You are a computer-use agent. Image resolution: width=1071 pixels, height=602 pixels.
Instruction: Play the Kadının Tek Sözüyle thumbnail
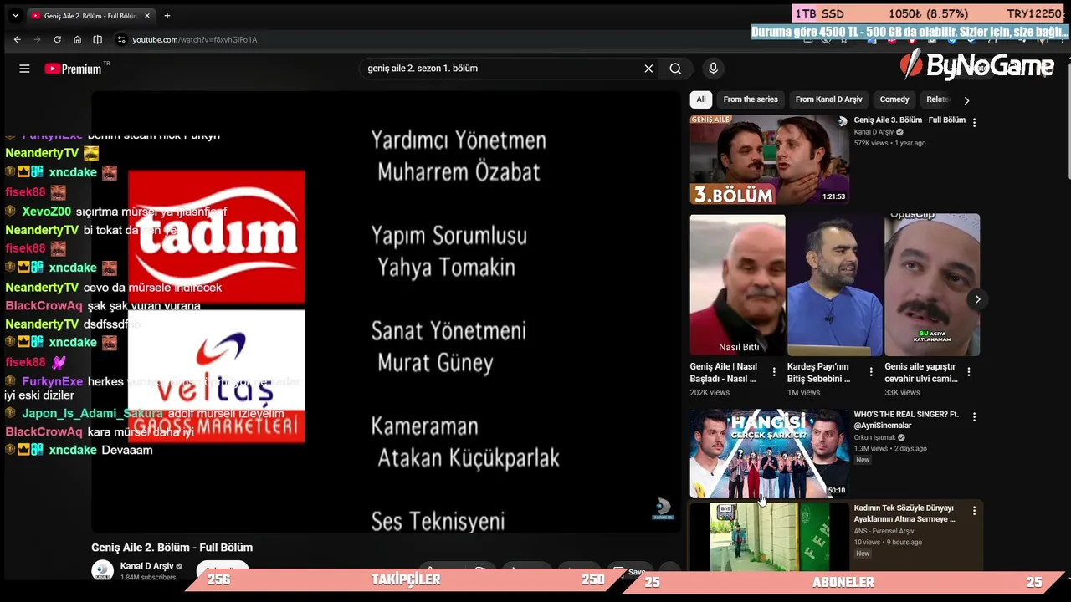pos(769,537)
